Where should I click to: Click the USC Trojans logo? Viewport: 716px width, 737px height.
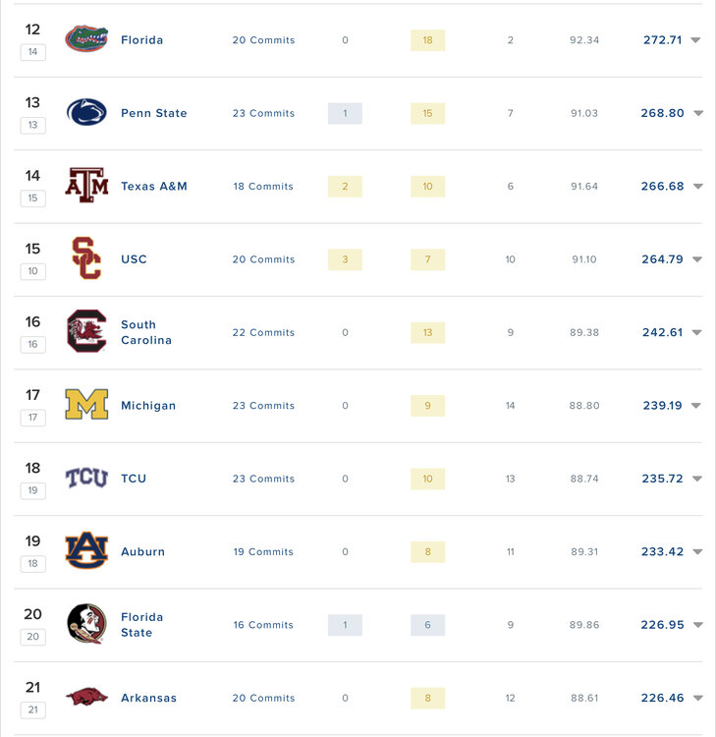pos(86,258)
